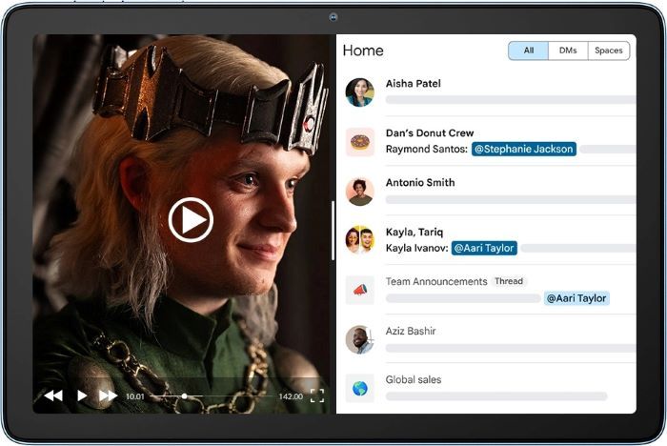Open the Aisha Patel conversation name
This screenshot has width=667, height=446.
click(x=413, y=84)
